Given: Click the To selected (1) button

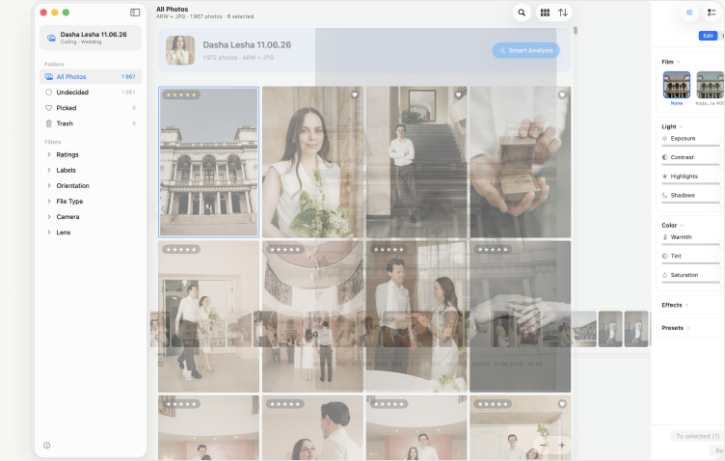Looking at the screenshot, I should (697, 436).
